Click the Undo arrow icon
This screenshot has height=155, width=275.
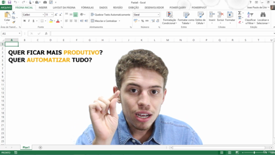tap(15, 2)
